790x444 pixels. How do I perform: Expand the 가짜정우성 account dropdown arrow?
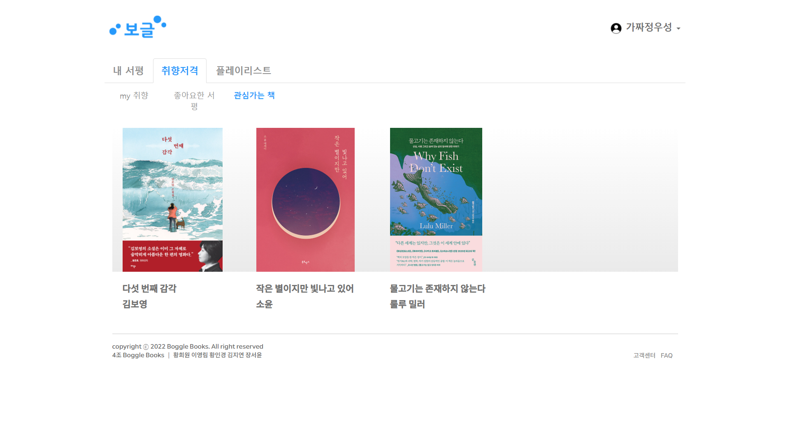point(678,28)
